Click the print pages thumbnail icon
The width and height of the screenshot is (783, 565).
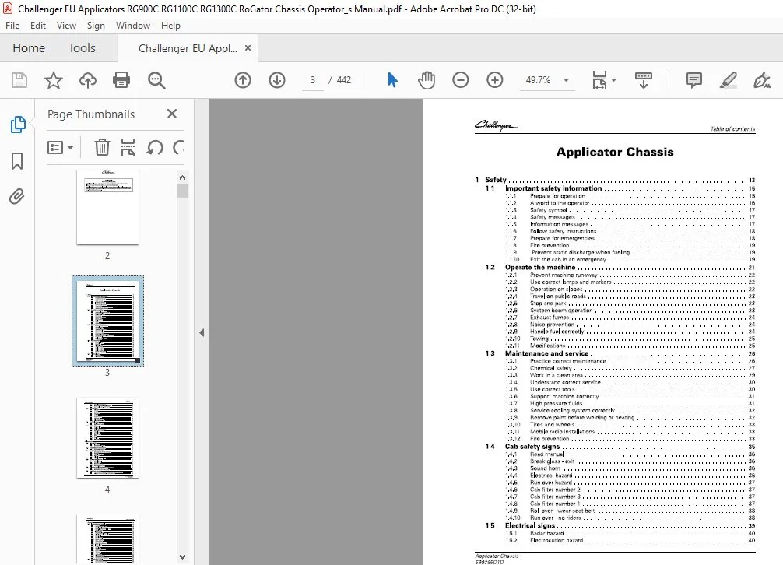[x=128, y=147]
